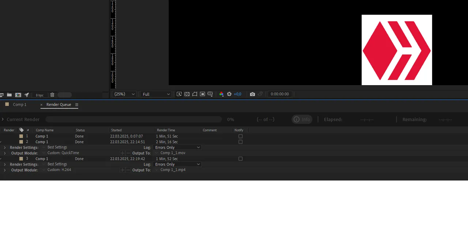This screenshot has width=468, height=228.
Task: Open the (25%) magnification dropdown
Action: (125, 94)
